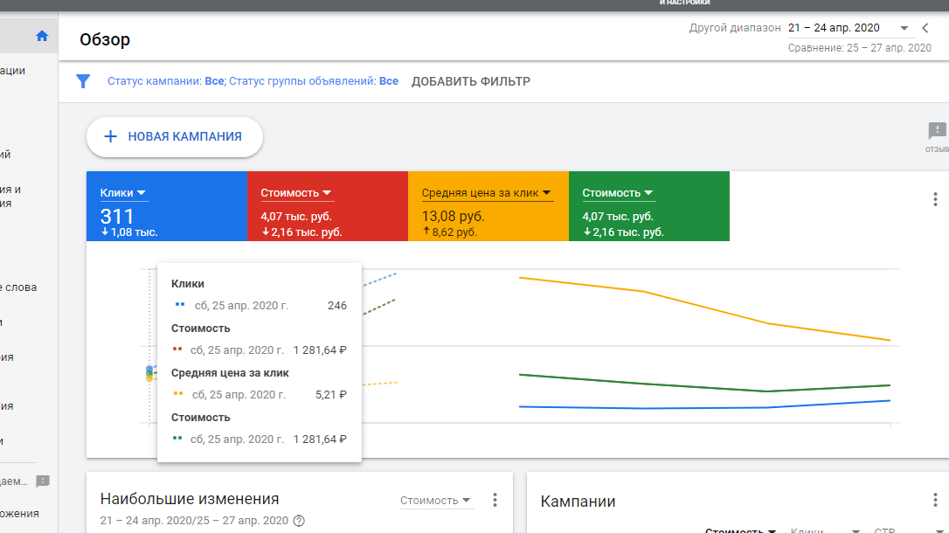Click the blue filter funnel icon
Screen dimensions: 949x533
click(x=83, y=81)
